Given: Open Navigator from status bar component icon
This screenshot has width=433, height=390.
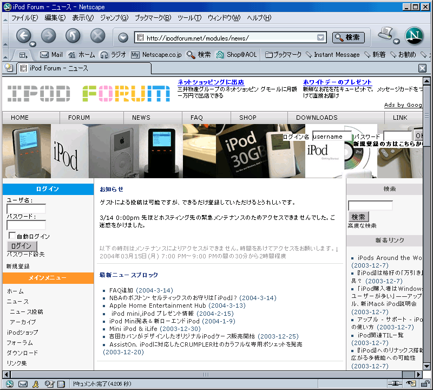Looking at the screenshot, I should pyautogui.click(x=10, y=383).
